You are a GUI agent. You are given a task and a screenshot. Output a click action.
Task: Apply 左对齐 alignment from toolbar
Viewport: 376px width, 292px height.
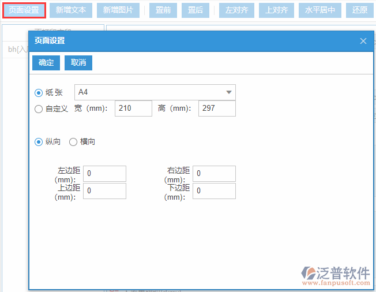(236, 10)
